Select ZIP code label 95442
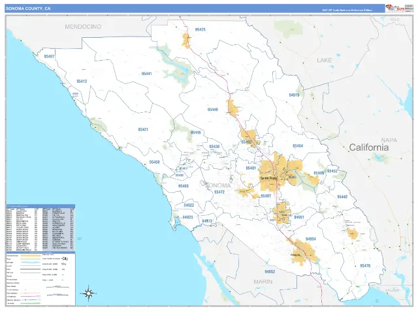Screen dimensions: 418x313 pyautogui.click(x=342, y=197)
